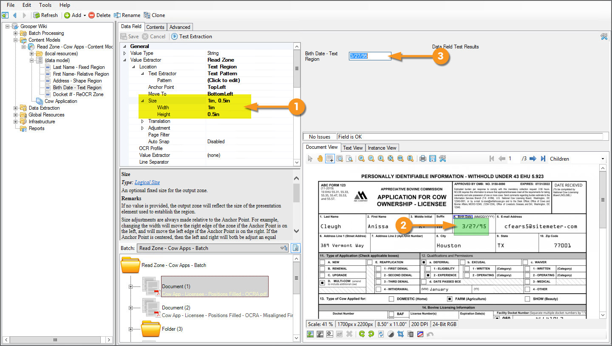Follow the Logical Size link
The height and width of the screenshot is (346, 612).
pyautogui.click(x=147, y=182)
